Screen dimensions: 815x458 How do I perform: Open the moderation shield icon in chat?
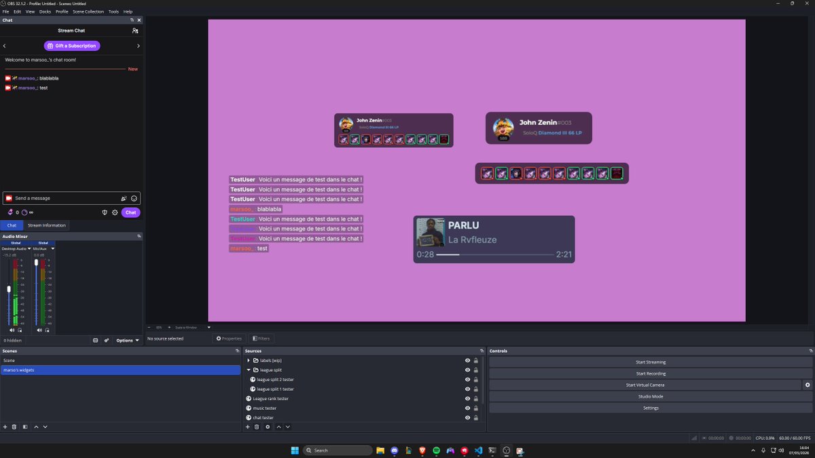[105, 212]
